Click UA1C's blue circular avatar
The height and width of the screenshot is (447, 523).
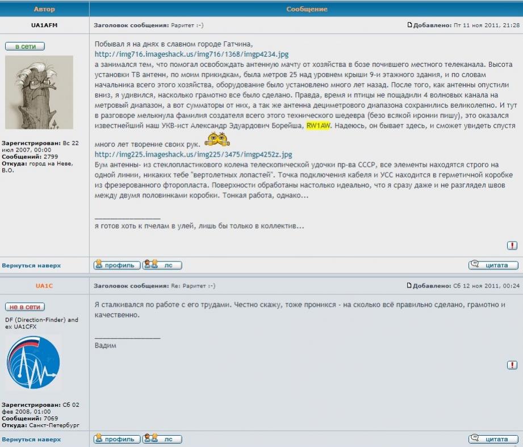33,362
